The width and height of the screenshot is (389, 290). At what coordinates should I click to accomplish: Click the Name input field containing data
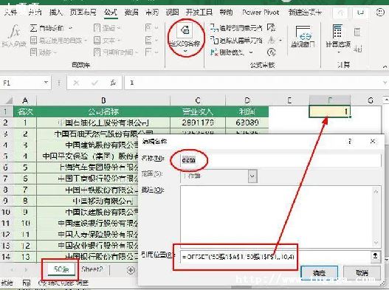click(280, 160)
